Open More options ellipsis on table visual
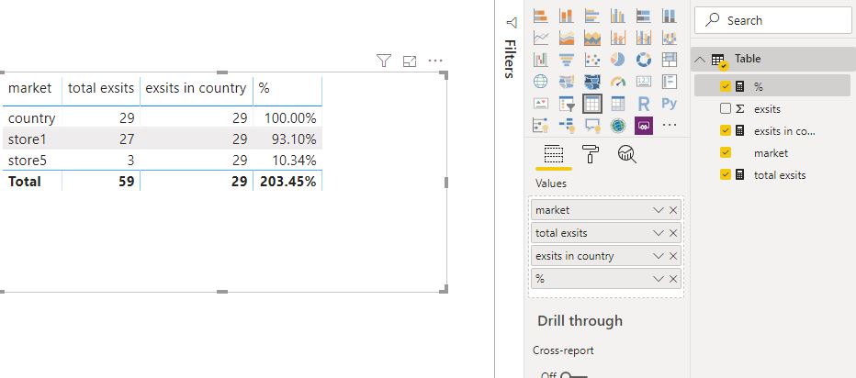Viewport: 856px width, 378px height. point(435,61)
